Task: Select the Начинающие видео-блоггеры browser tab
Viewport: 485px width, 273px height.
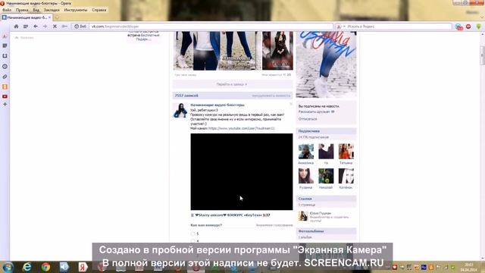Action: 27,17
